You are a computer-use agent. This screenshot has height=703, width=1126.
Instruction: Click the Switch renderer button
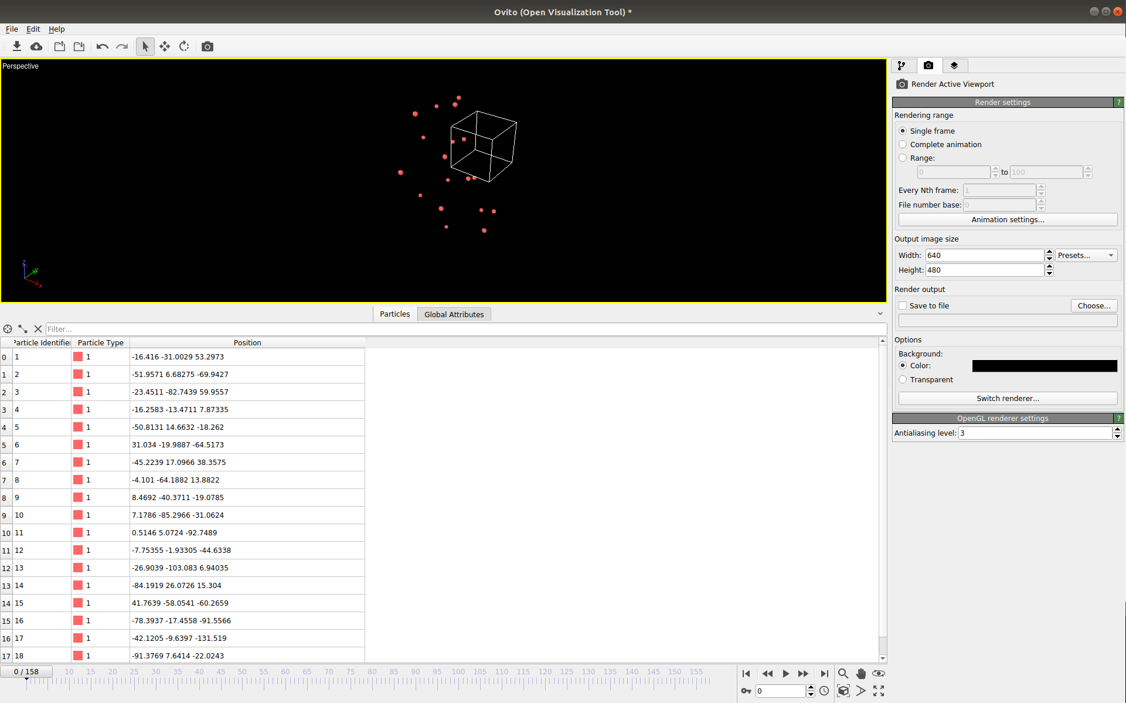coord(1007,398)
